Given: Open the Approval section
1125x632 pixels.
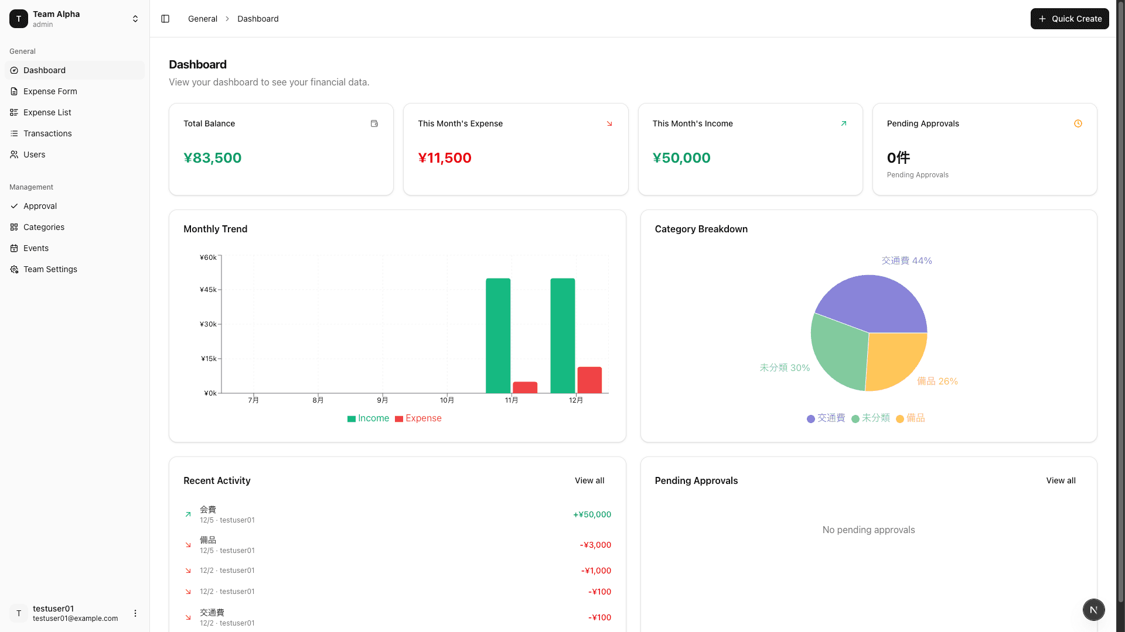Looking at the screenshot, I should (x=40, y=206).
